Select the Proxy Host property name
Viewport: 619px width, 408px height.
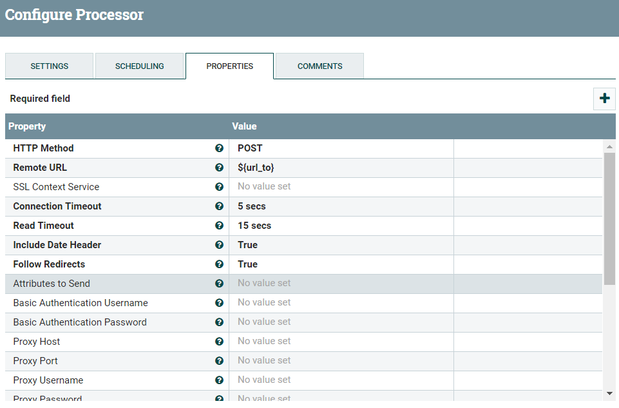36,342
